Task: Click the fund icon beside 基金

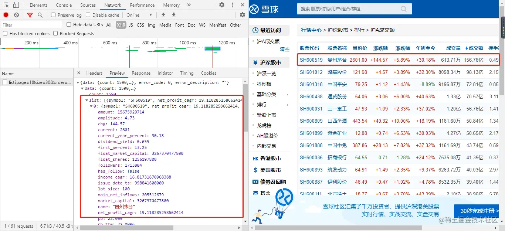Action: [x=255, y=193]
